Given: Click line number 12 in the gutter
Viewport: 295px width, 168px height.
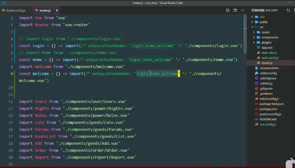Looking at the screenshot, I should coord(11,102).
